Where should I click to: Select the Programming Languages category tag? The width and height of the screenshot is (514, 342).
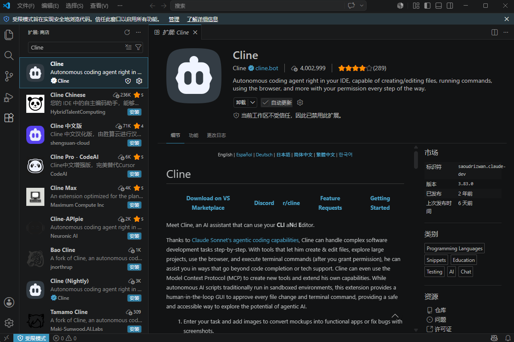(455, 248)
